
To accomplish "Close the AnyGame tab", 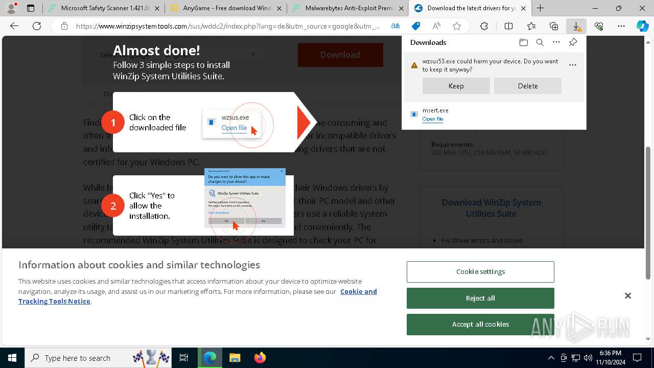I will 279,8.
